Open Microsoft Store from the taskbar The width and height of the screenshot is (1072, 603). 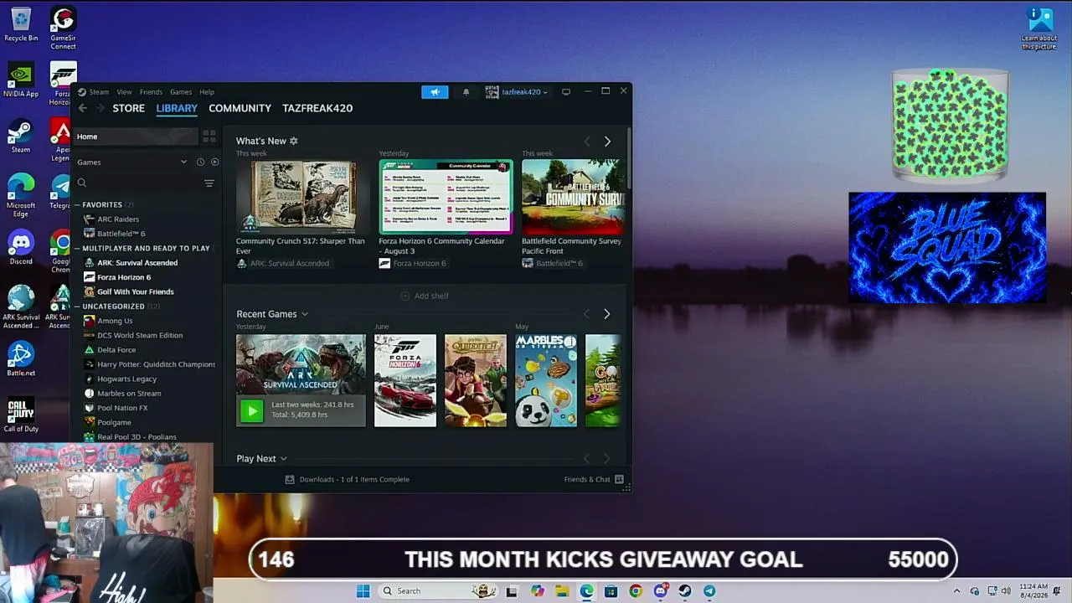pyautogui.click(x=611, y=591)
